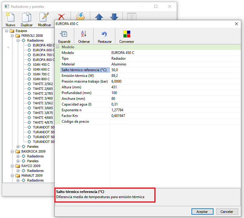Click the blue up arrow icon
The height and width of the screenshot is (218, 244).
pyautogui.click(x=99, y=17)
